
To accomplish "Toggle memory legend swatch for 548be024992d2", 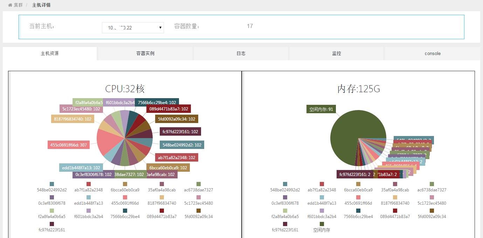I will 285,184.
